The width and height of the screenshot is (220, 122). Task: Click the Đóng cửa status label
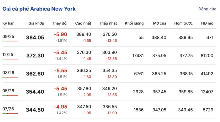[207, 9]
